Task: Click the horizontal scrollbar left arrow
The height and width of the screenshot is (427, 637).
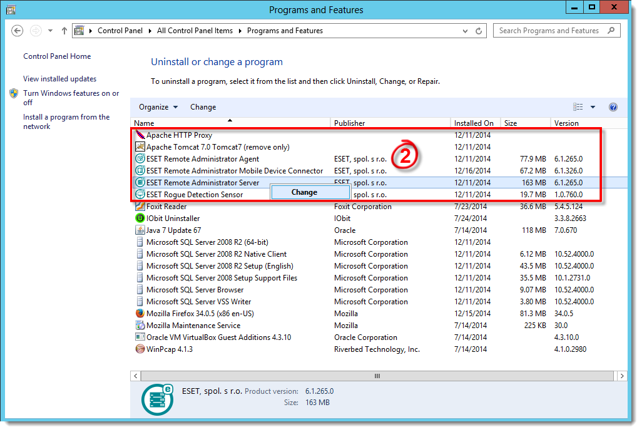Action: 136,376
